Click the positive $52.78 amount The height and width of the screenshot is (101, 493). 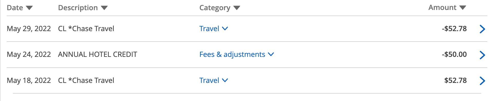[456, 80]
